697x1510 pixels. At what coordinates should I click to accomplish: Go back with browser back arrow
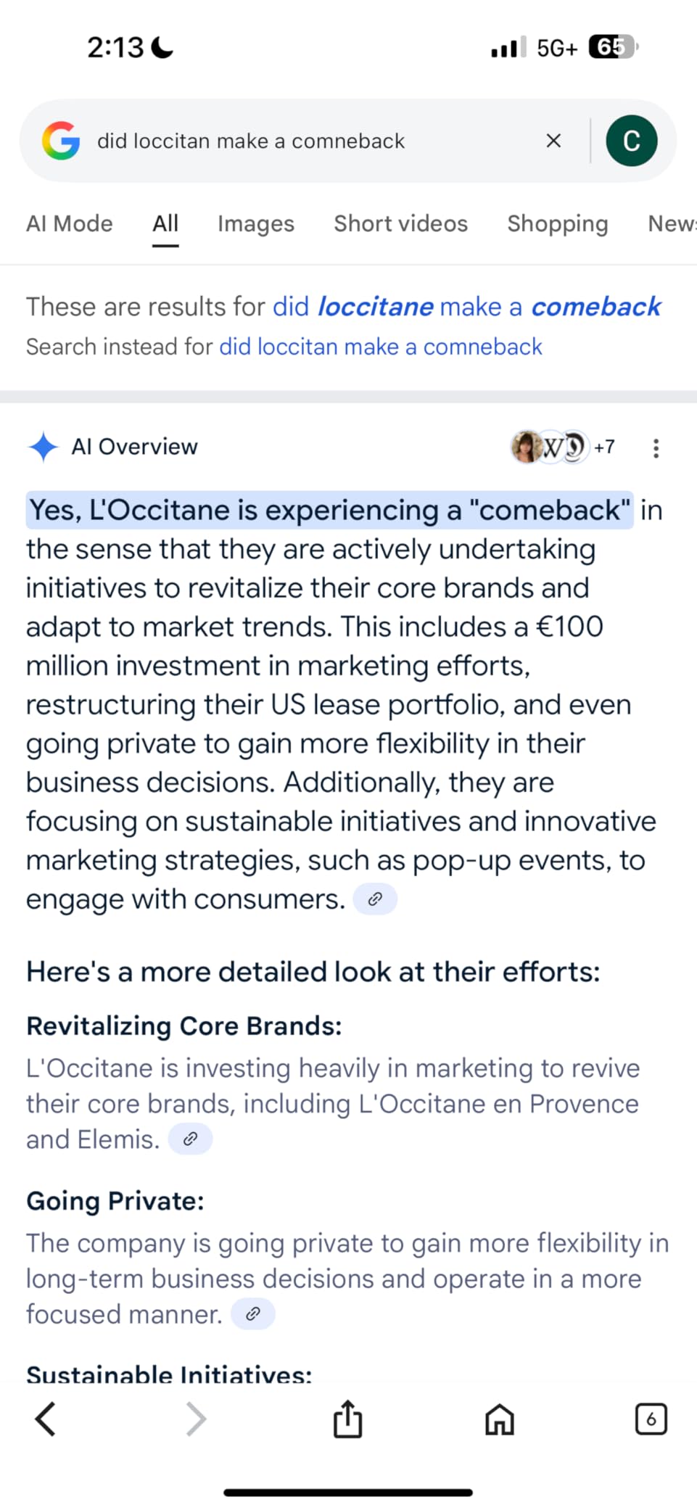tap(46, 1419)
